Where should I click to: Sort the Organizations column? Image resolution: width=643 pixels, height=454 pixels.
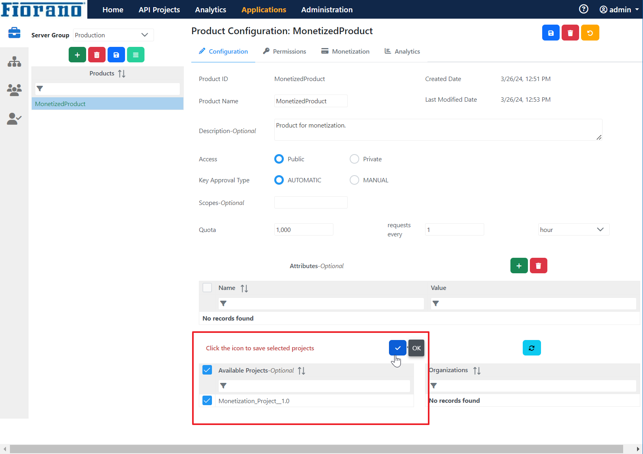[x=477, y=371]
